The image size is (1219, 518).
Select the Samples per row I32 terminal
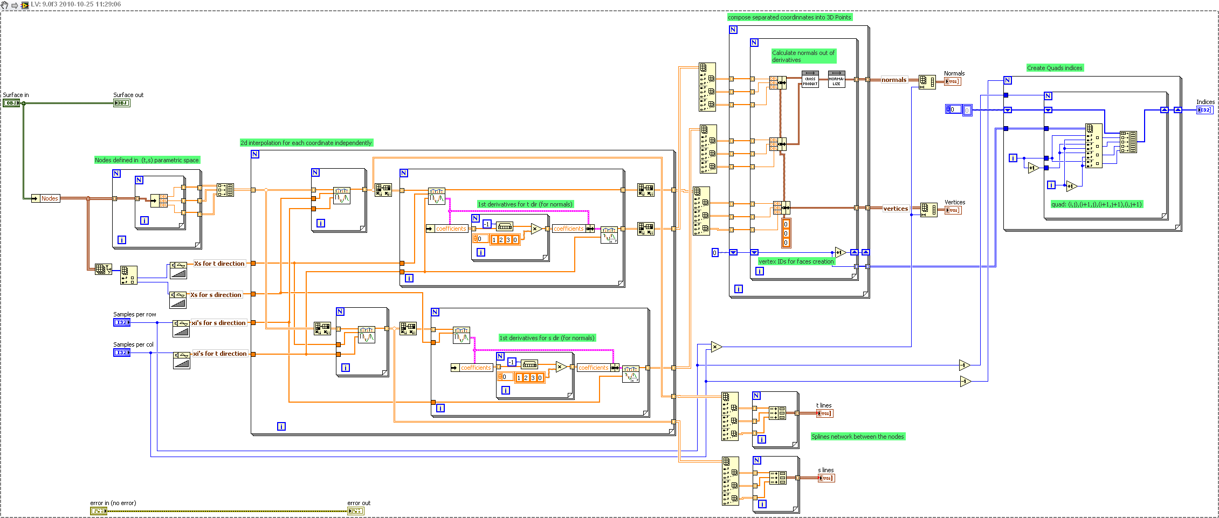pos(121,322)
